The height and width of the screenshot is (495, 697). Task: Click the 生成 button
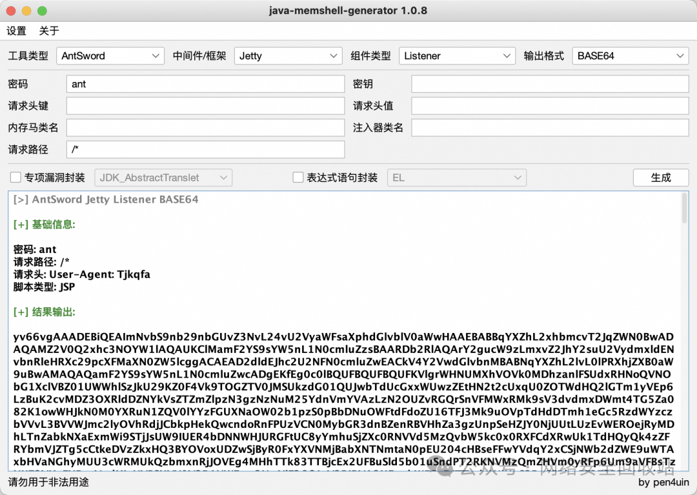661,177
